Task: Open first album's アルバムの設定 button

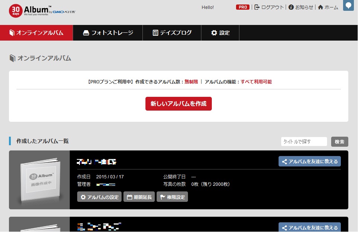Action: pyautogui.click(x=99, y=197)
